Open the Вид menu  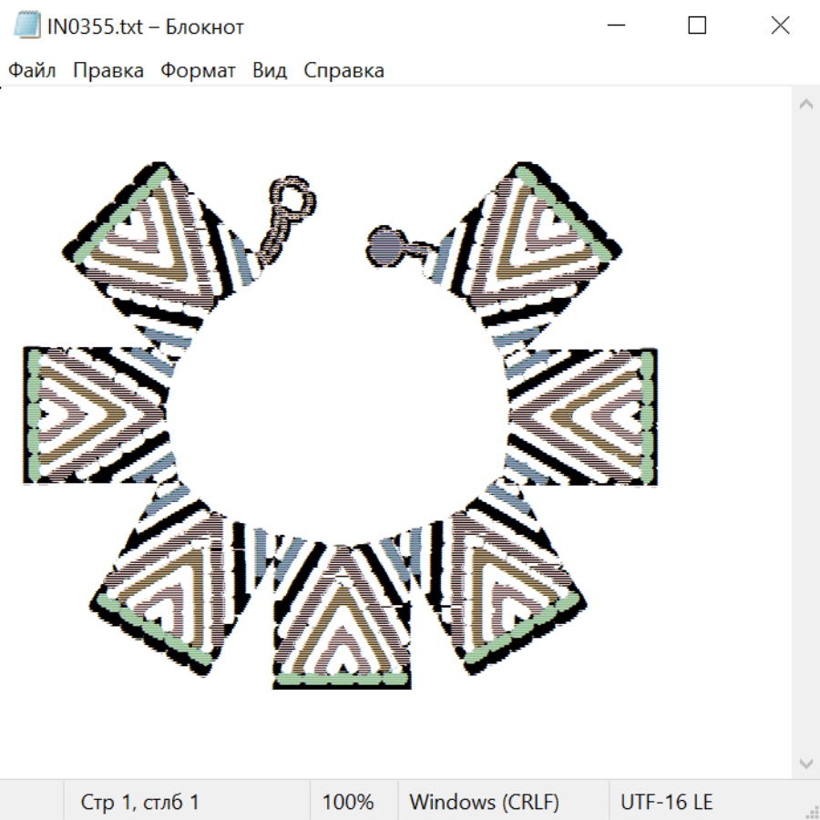click(270, 71)
